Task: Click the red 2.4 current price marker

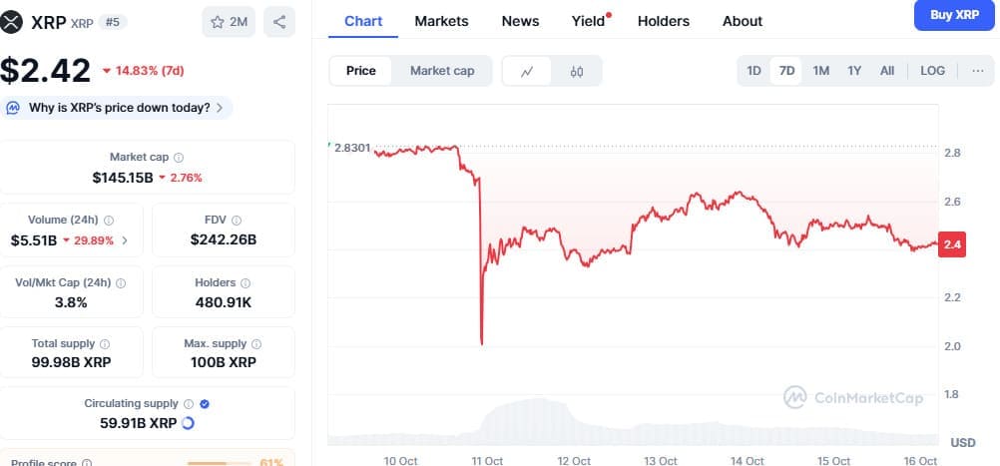Action: click(x=951, y=244)
